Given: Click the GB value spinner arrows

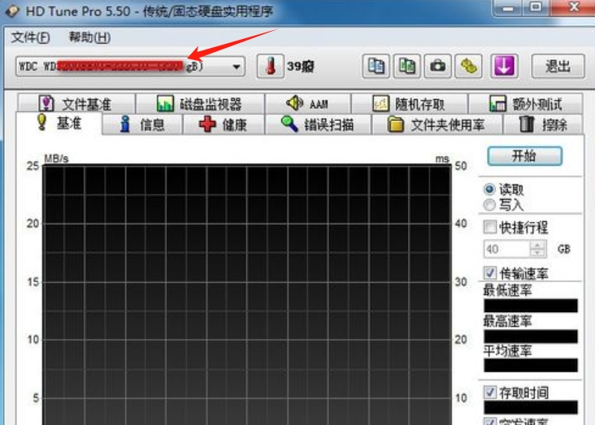Looking at the screenshot, I should [x=538, y=249].
